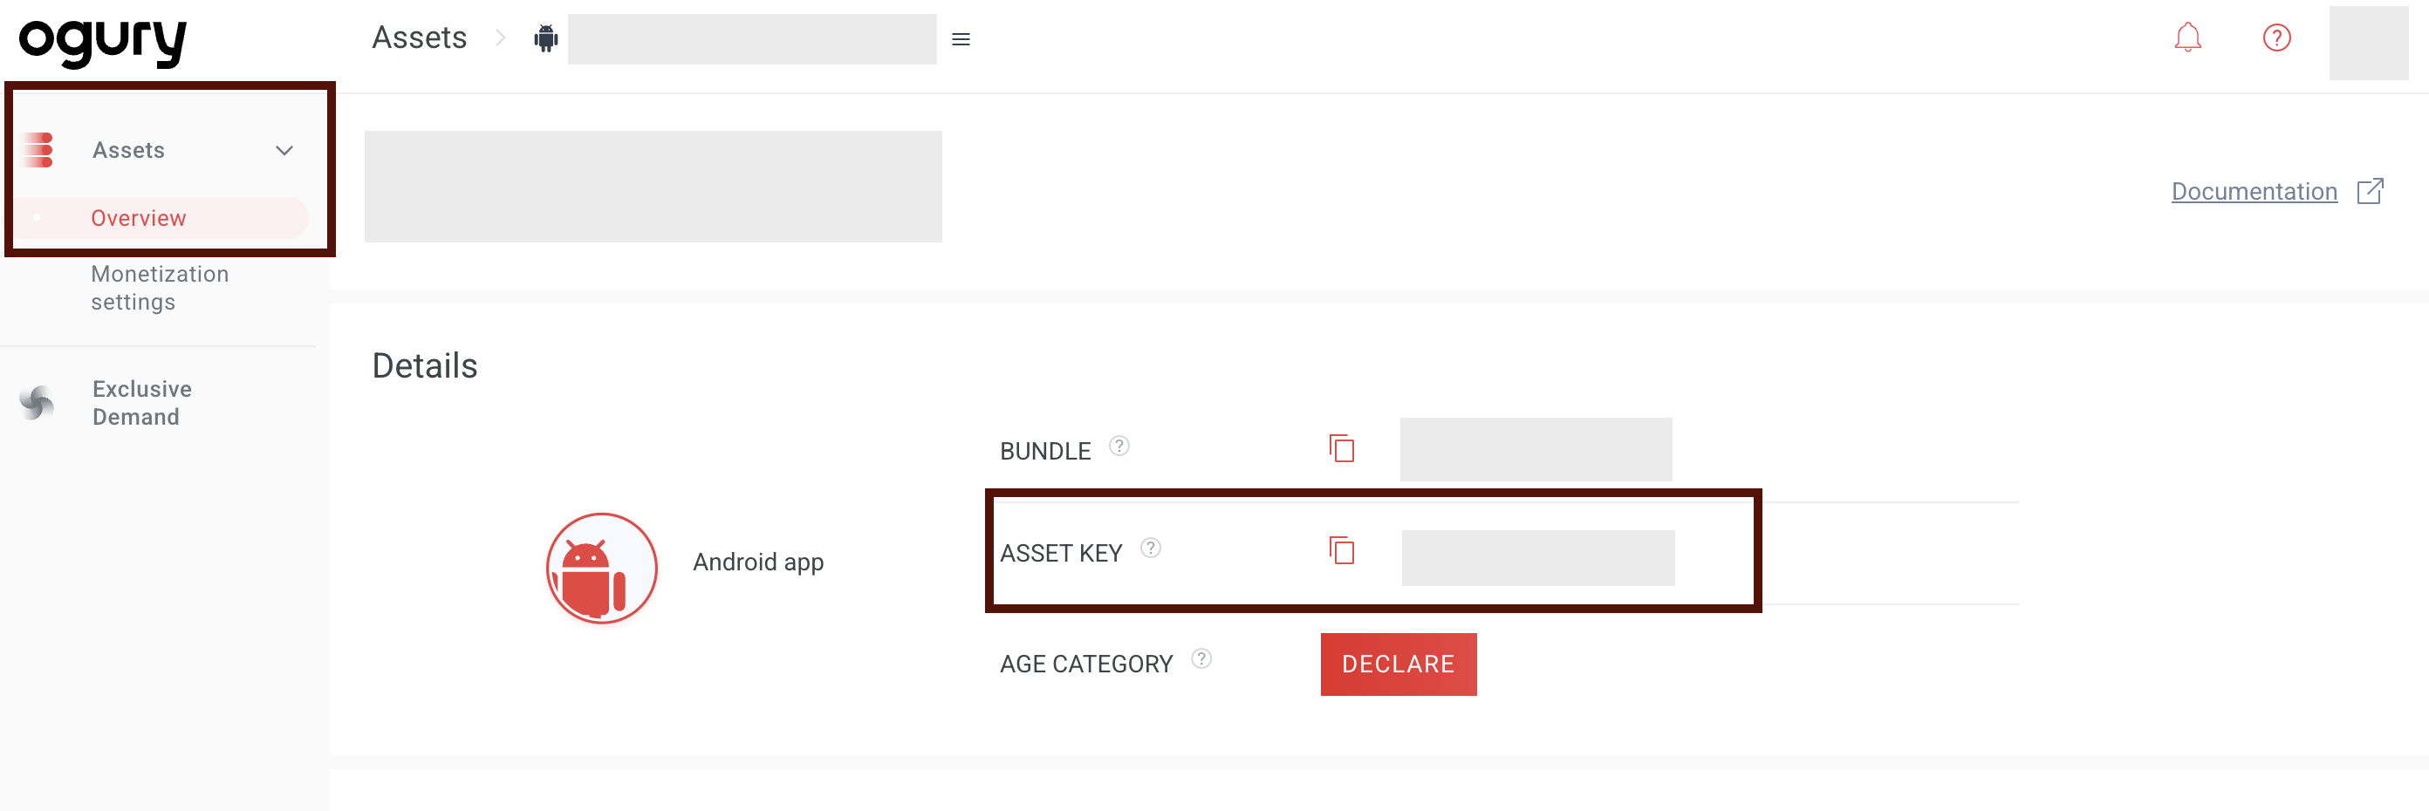Click the Bundle tooltip help circle
The height and width of the screenshot is (811, 2429).
click(x=1121, y=446)
